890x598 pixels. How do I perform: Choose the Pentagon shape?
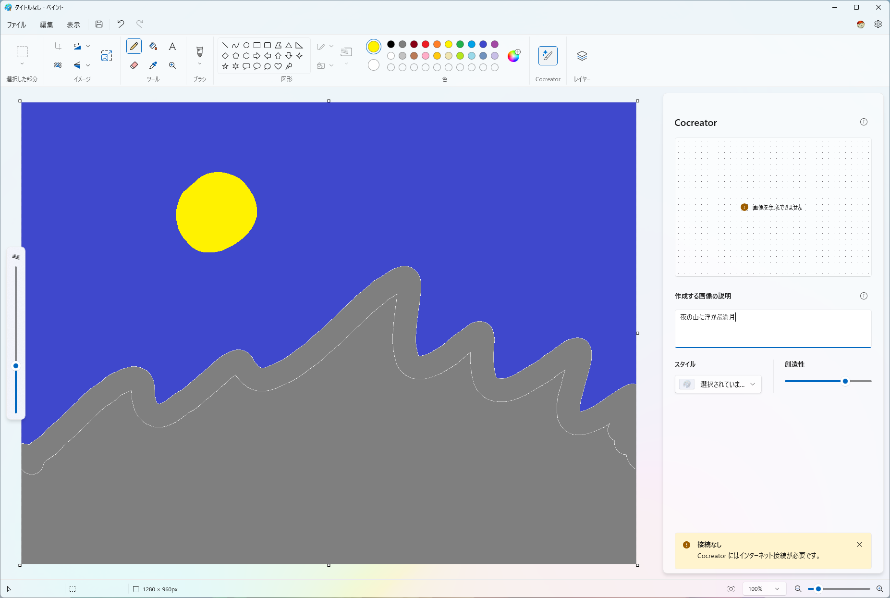[236, 56]
